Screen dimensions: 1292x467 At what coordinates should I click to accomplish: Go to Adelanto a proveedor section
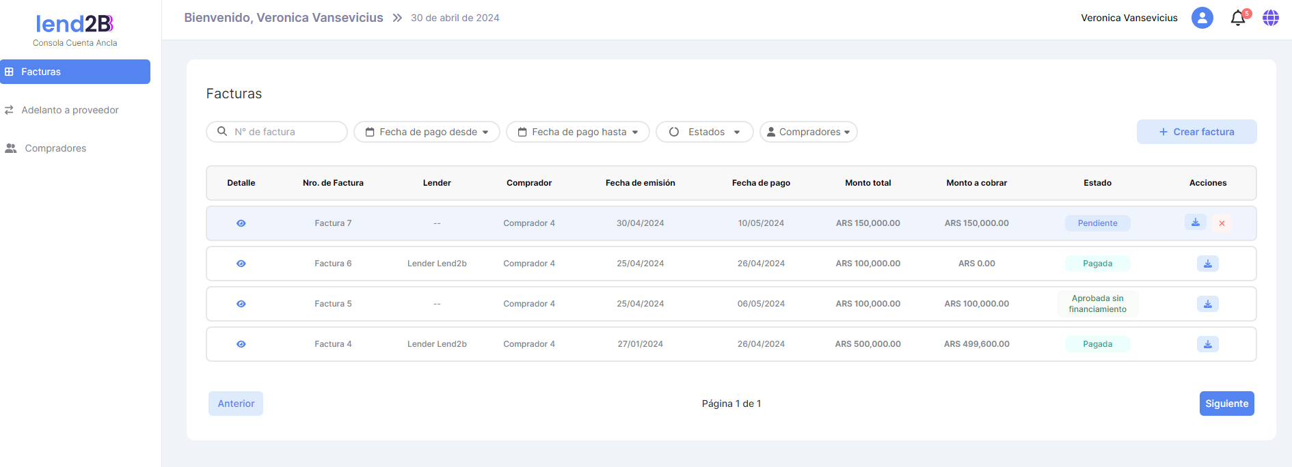[70, 110]
